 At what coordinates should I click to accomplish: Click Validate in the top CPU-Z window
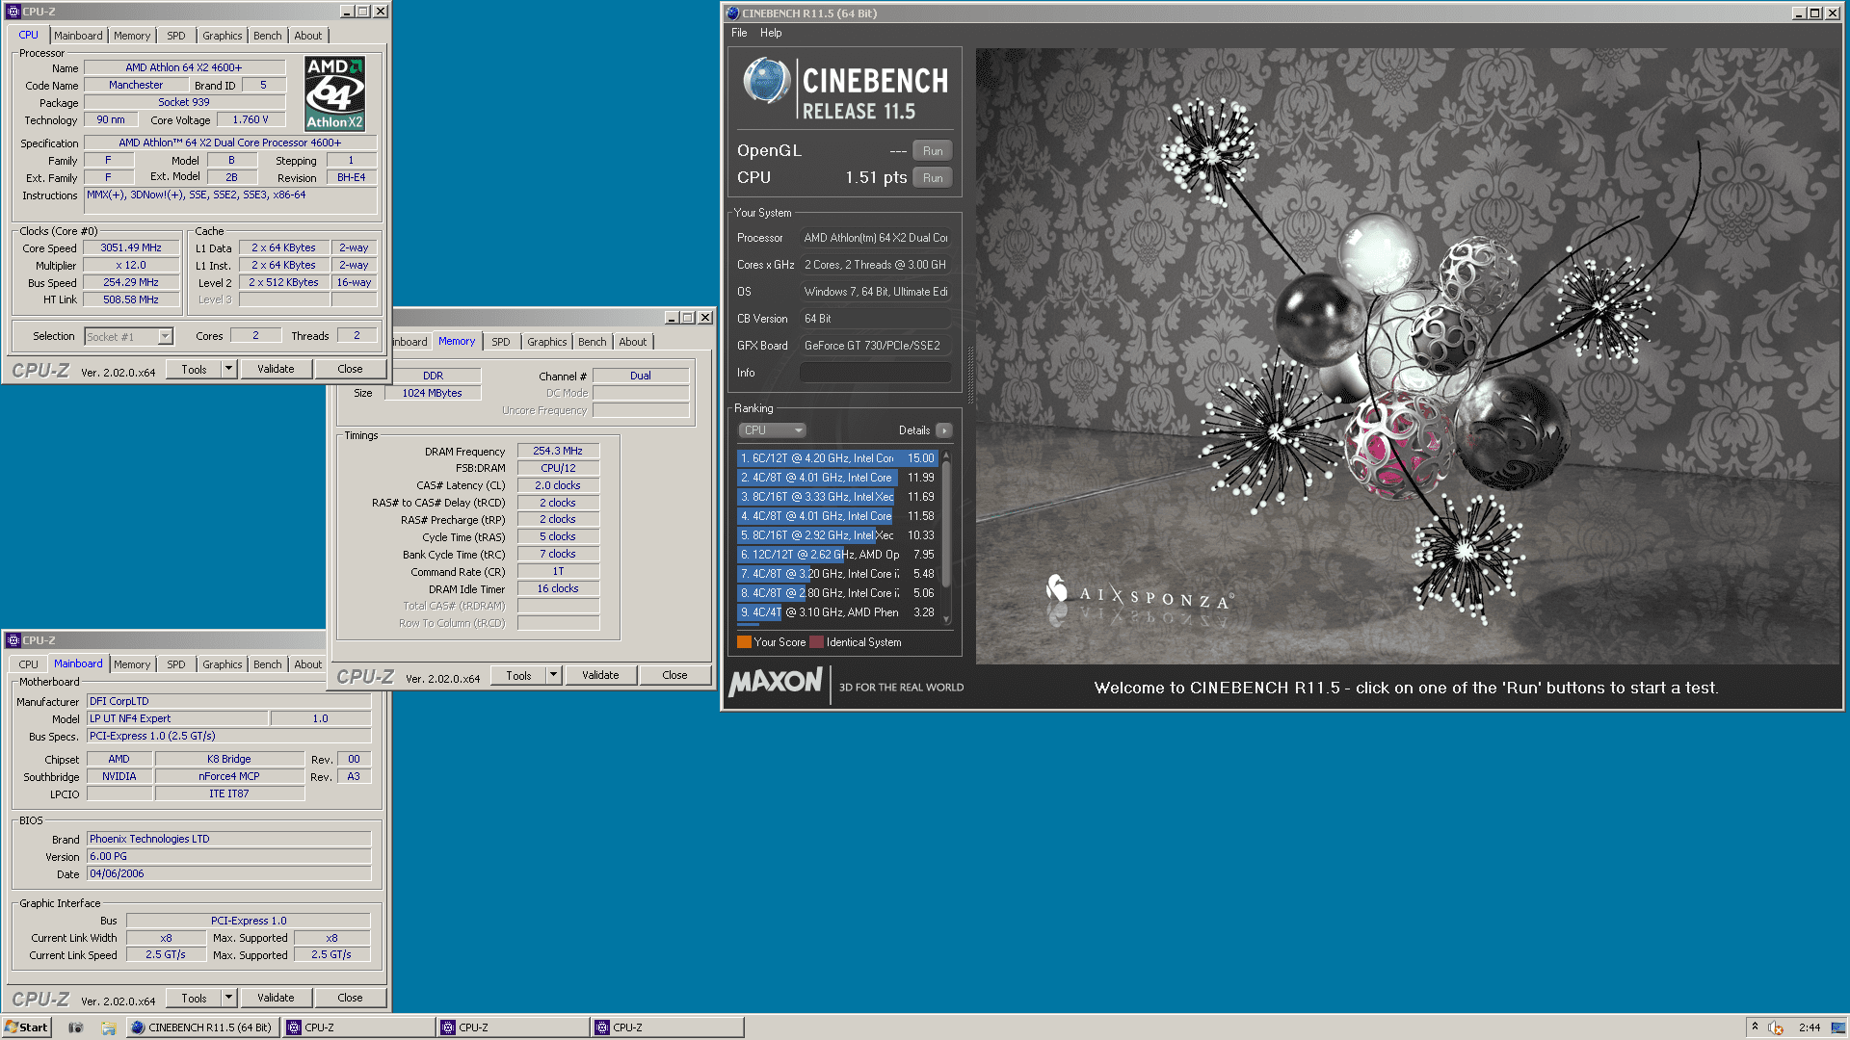276,369
